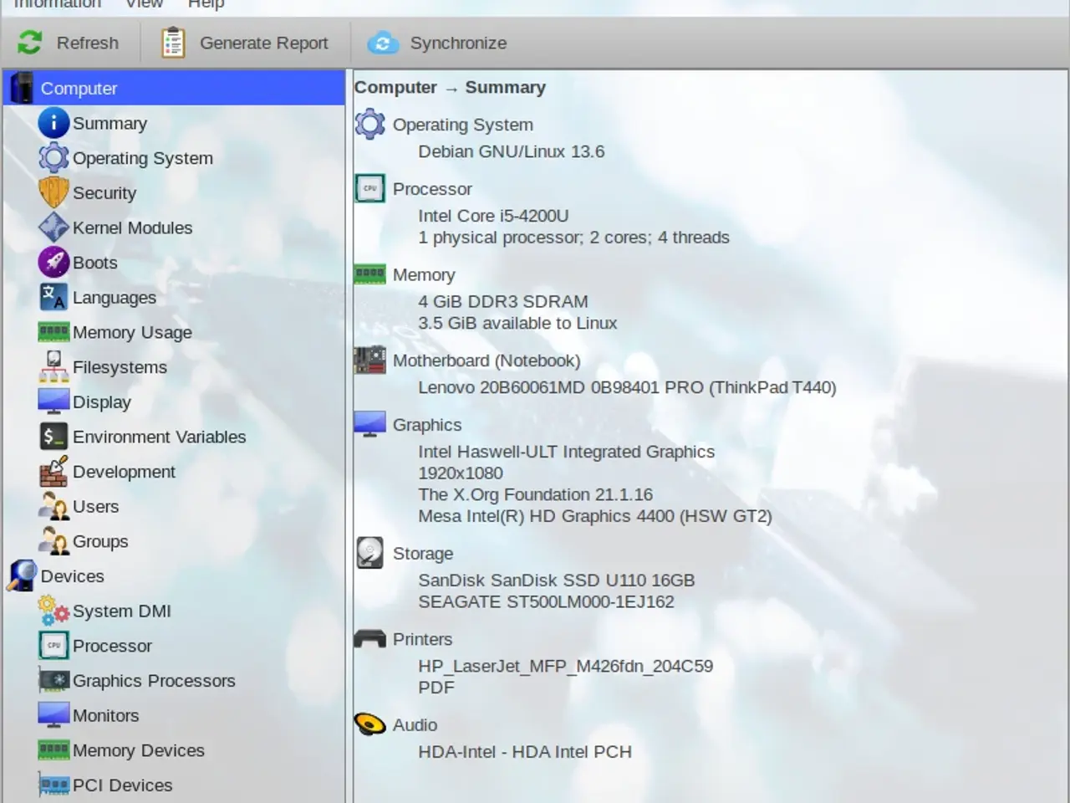1070x803 pixels.
Task: Generate a report from the toolbar
Action: 245,43
